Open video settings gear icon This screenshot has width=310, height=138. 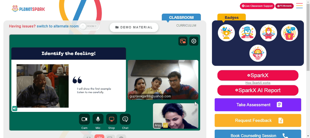click(194, 41)
